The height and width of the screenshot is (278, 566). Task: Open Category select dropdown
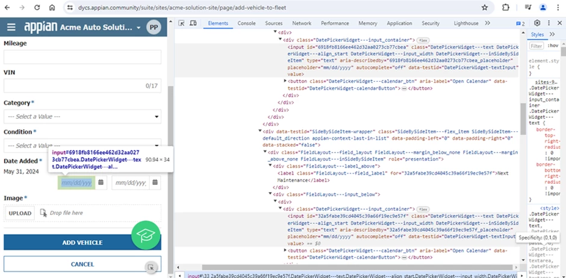click(82, 116)
